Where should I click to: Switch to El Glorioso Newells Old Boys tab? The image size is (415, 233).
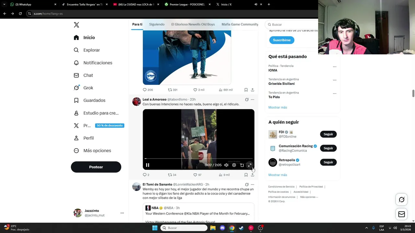click(193, 25)
